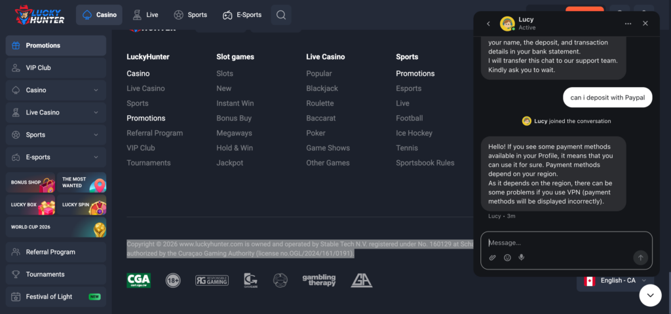Click the Jackpot footer link
Image resolution: width=671 pixels, height=314 pixels.
click(x=230, y=163)
